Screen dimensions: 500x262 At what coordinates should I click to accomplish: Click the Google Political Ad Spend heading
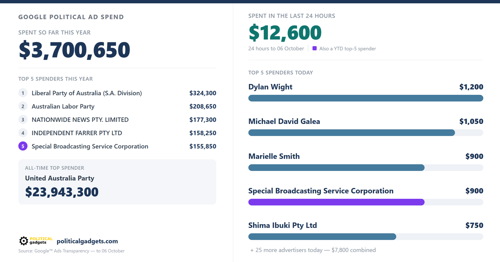pos(71,17)
